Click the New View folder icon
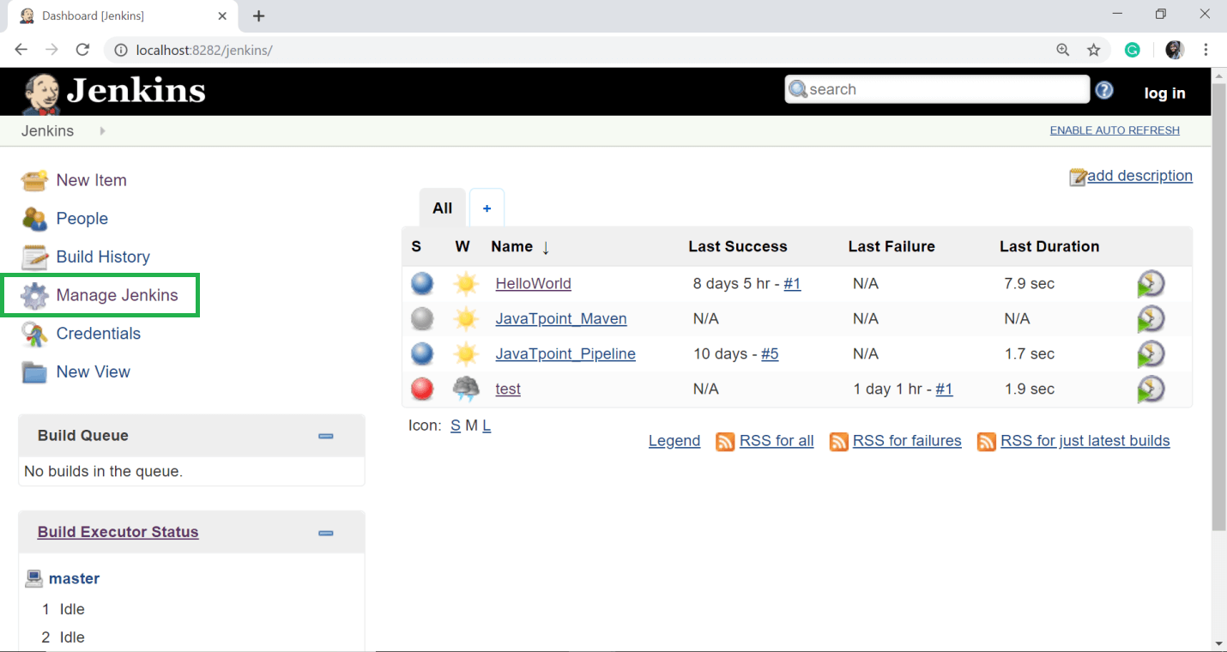1227x652 pixels. point(34,372)
